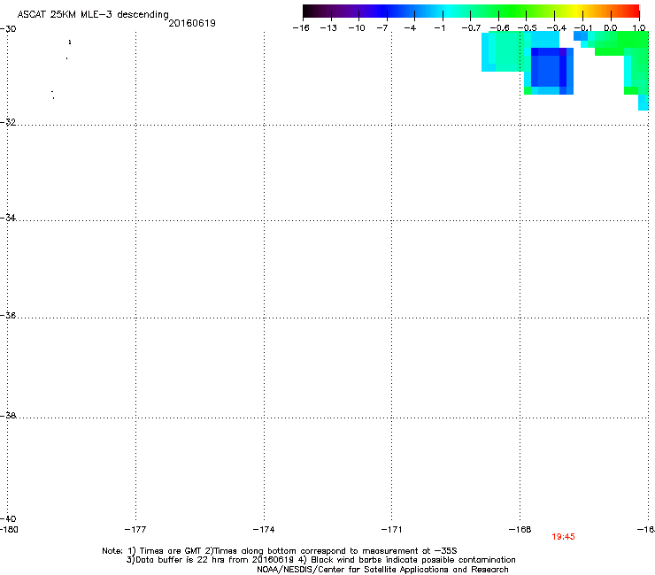655x575 pixels.
Task: Click the -10 color scale label
Action: 357,28
